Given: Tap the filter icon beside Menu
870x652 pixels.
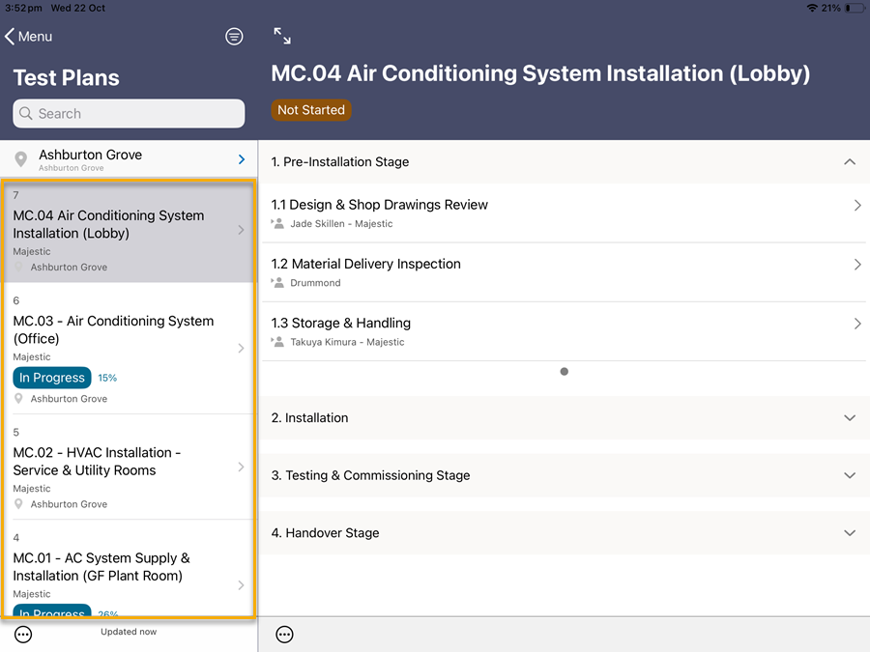Looking at the screenshot, I should [x=234, y=37].
